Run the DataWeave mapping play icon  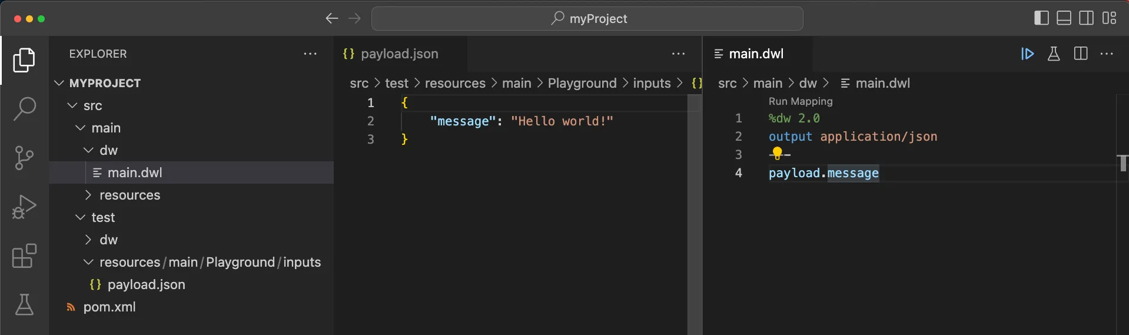1027,54
